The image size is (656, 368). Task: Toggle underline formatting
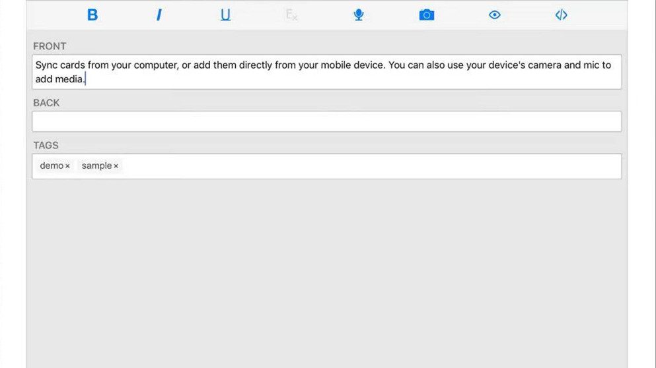[225, 15]
